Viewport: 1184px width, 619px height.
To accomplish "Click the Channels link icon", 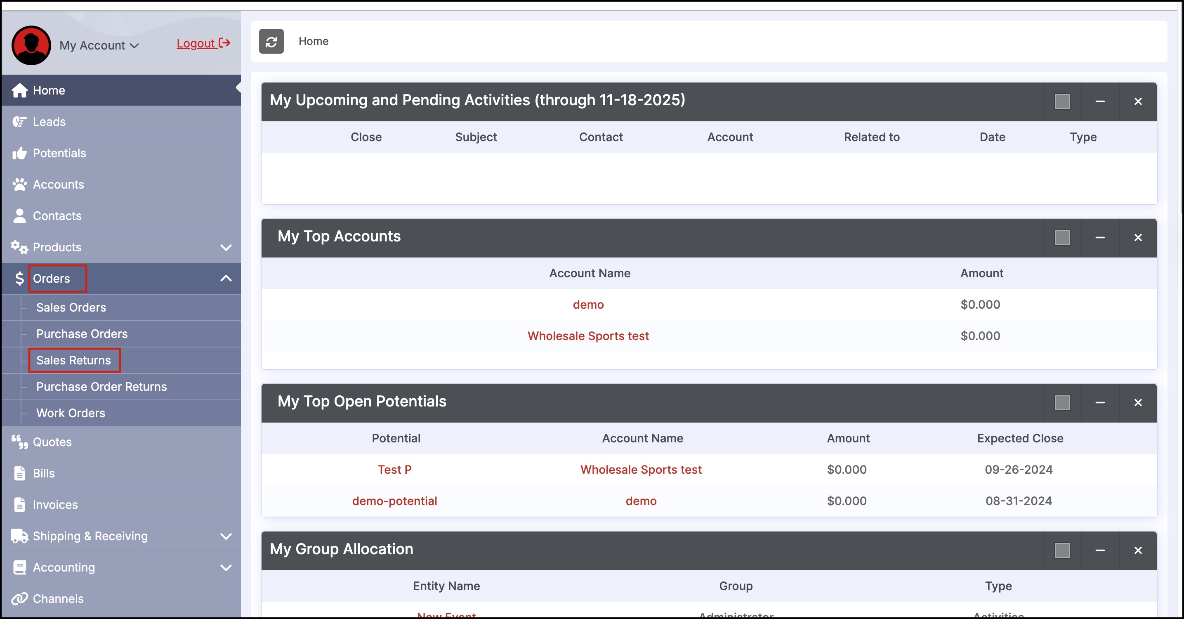I will pyautogui.click(x=19, y=598).
